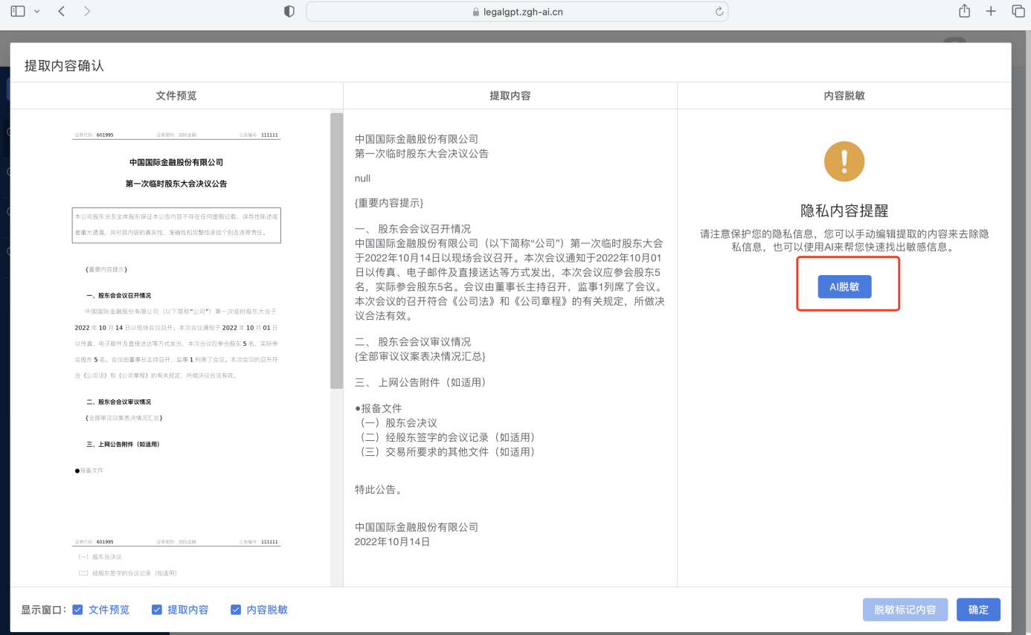The image size is (1031, 635).
Task: Click the 提取内容确认 dialog title
Action: [x=64, y=65]
